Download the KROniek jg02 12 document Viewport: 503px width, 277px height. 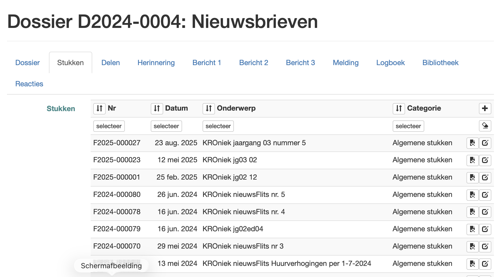472,178
